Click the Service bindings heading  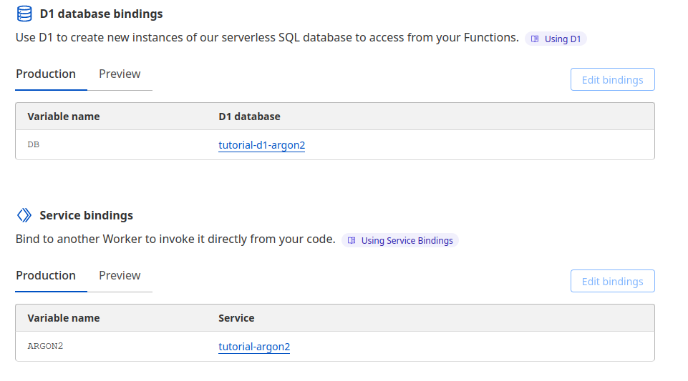(87, 215)
